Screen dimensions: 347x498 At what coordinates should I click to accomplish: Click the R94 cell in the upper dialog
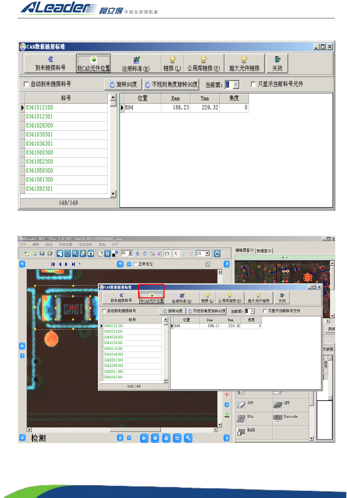pos(143,108)
